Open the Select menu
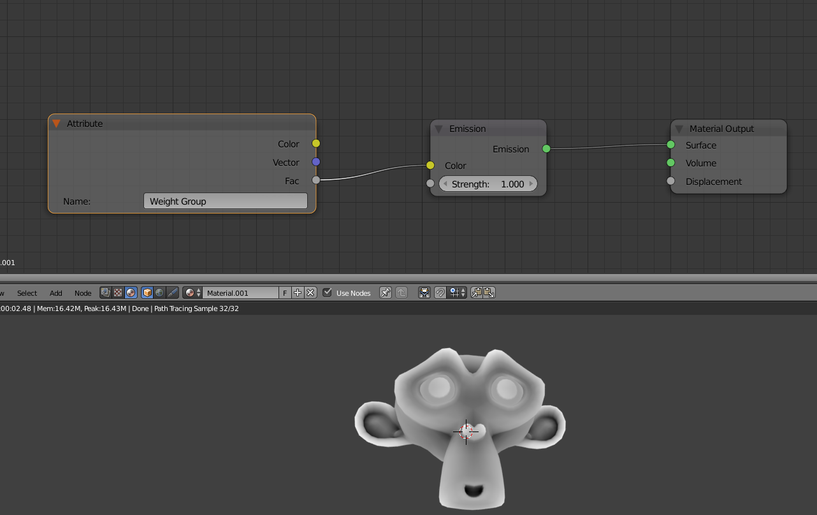Viewport: 817px width, 515px height. tap(27, 293)
